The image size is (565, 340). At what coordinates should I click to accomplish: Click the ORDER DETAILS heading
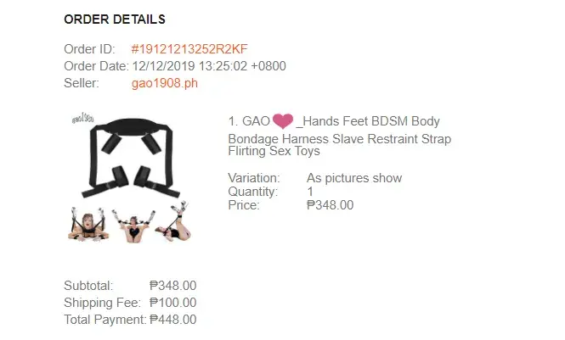coord(115,20)
